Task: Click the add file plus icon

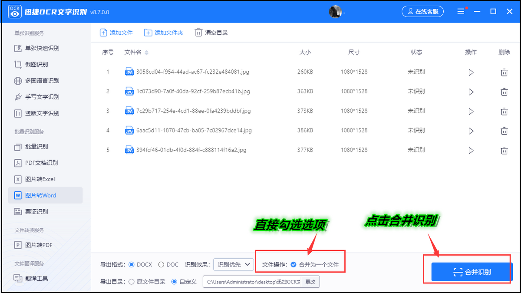Action: coord(103,33)
